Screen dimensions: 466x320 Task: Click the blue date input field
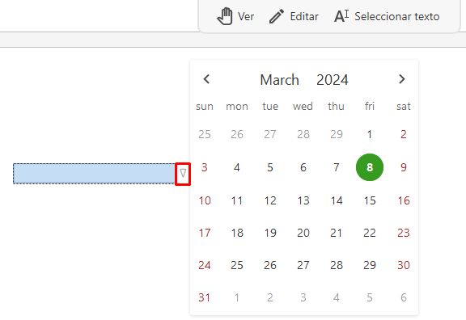click(x=94, y=174)
